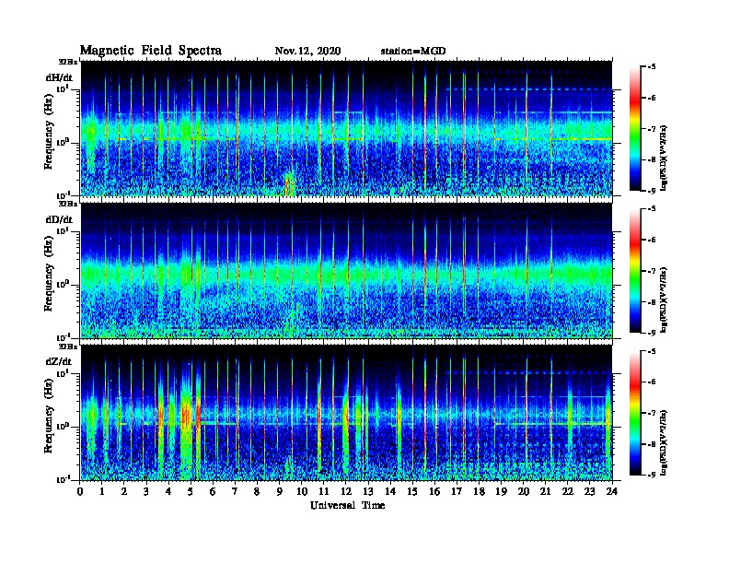729x564 pixels.
Task: Click the hour 20 tick label
Action: [x=523, y=492]
